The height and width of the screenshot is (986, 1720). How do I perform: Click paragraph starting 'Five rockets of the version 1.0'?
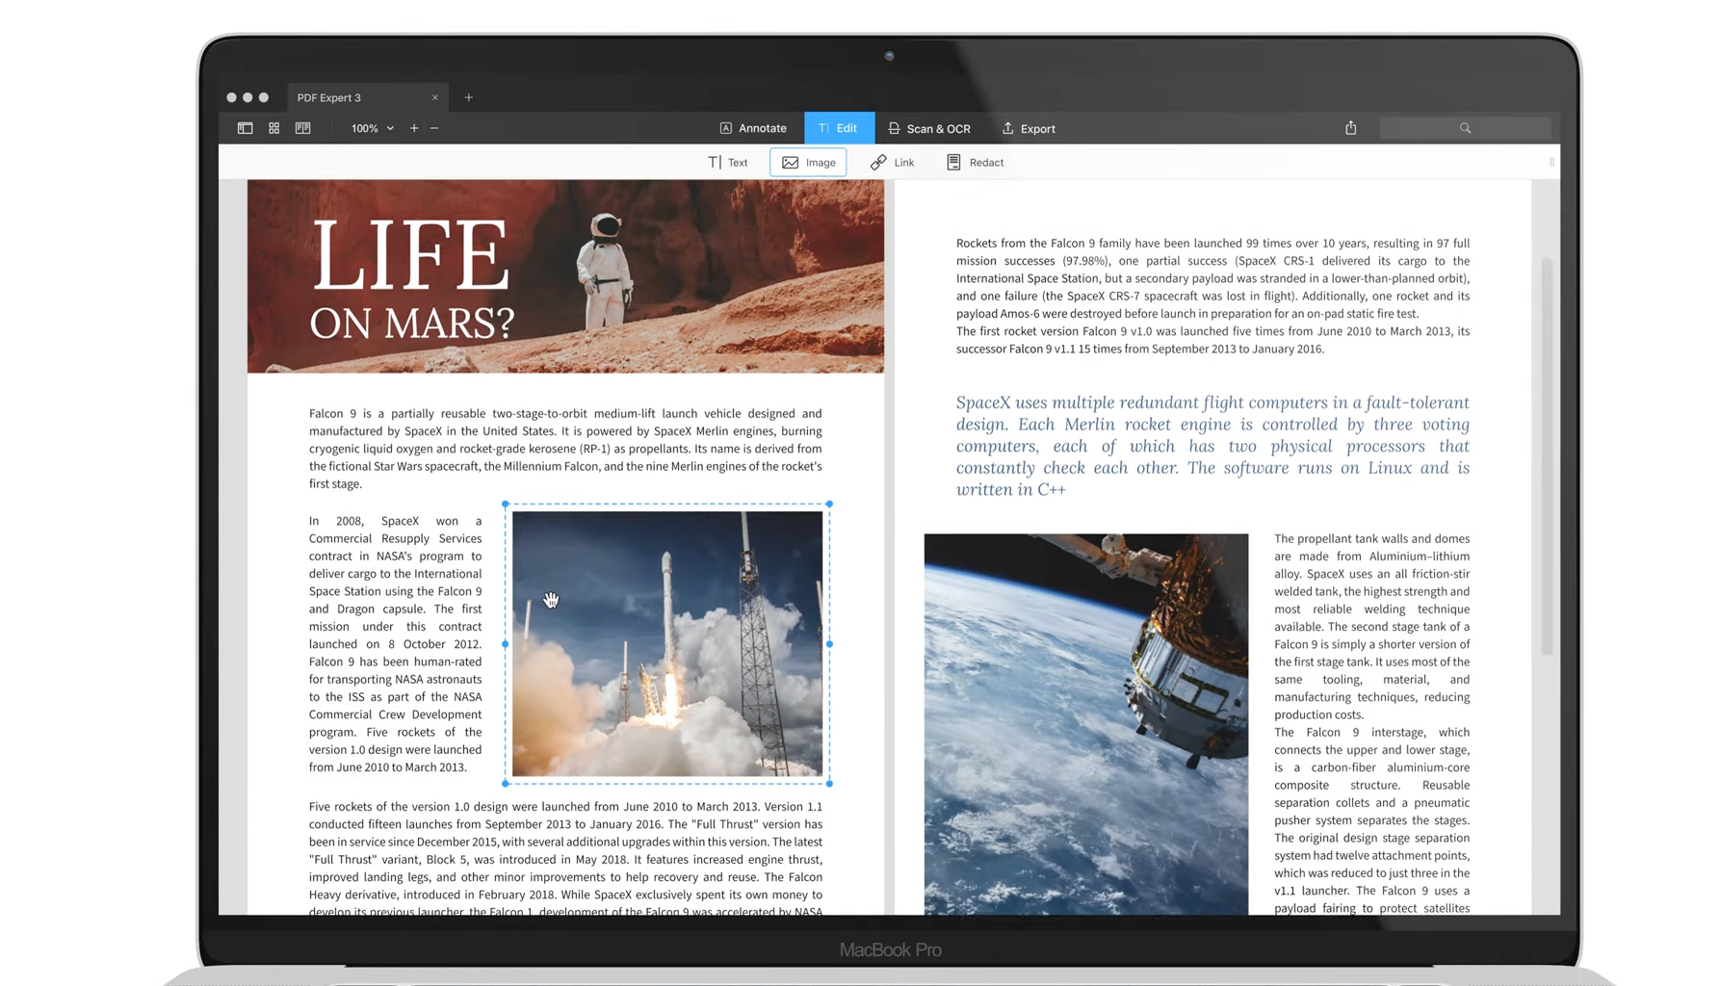565,859
